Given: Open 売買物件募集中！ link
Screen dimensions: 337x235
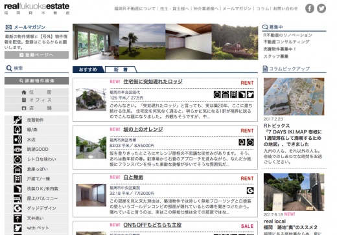Looking at the screenshot, I should [280, 49].
